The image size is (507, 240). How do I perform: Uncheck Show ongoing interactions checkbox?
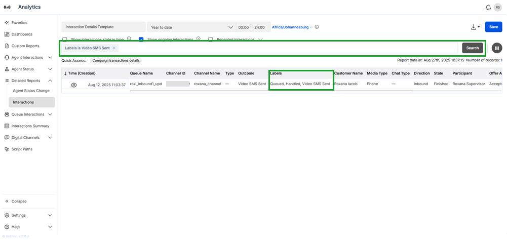141,39
